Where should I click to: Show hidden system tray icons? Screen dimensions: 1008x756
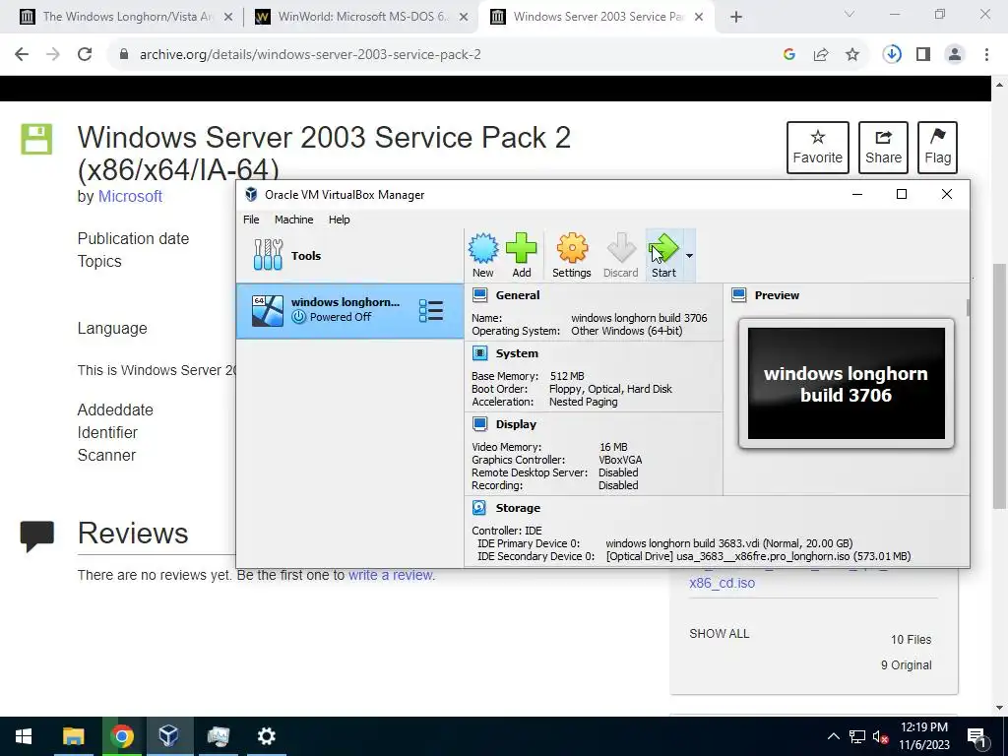pos(833,736)
